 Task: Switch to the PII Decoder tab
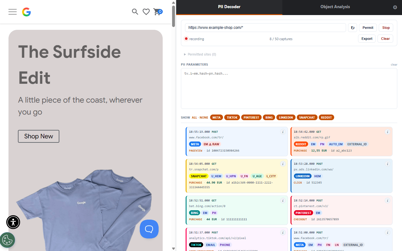tap(229, 7)
